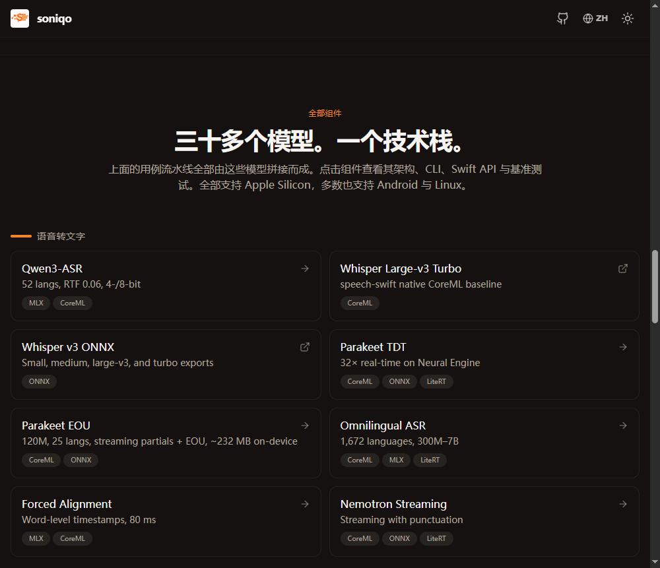This screenshot has width=660, height=568.
Task: Click CoreML tag on Parakeet TDT card
Action: 360,381
